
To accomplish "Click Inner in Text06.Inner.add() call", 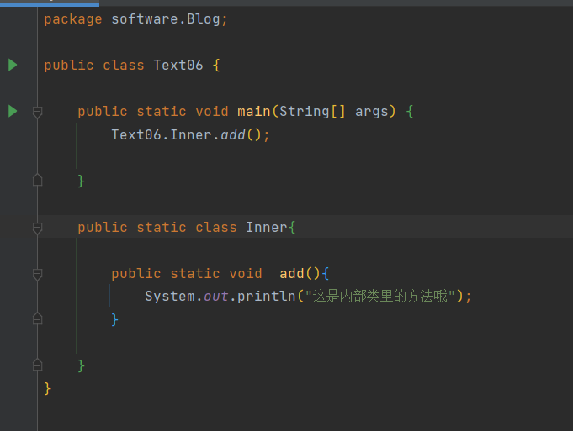I will coord(191,135).
